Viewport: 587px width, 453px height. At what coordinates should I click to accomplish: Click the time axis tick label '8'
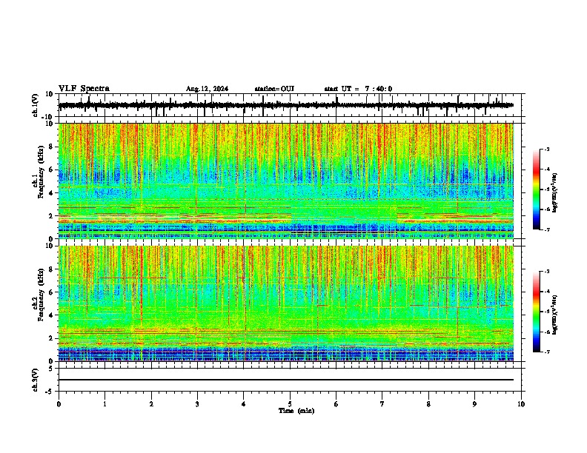point(428,404)
